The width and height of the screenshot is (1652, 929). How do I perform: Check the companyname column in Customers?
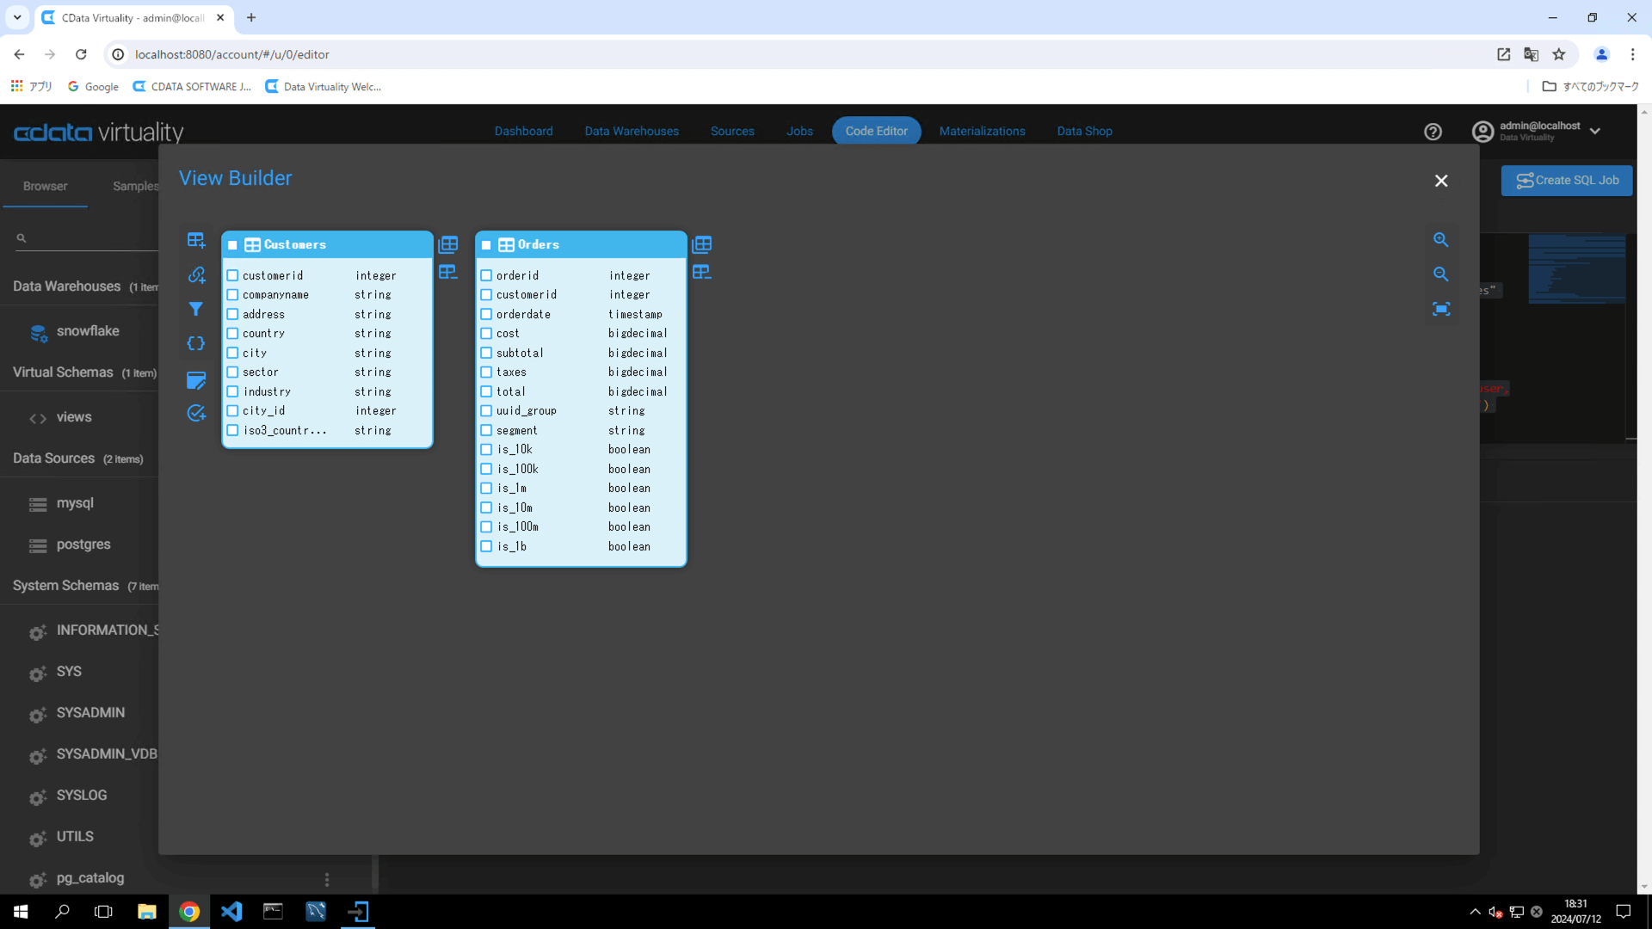click(x=232, y=295)
